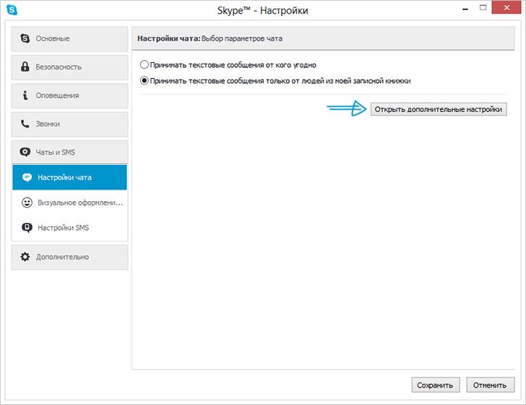Click the Настройки SMS bubble icon
526x405 pixels.
pyautogui.click(x=27, y=228)
